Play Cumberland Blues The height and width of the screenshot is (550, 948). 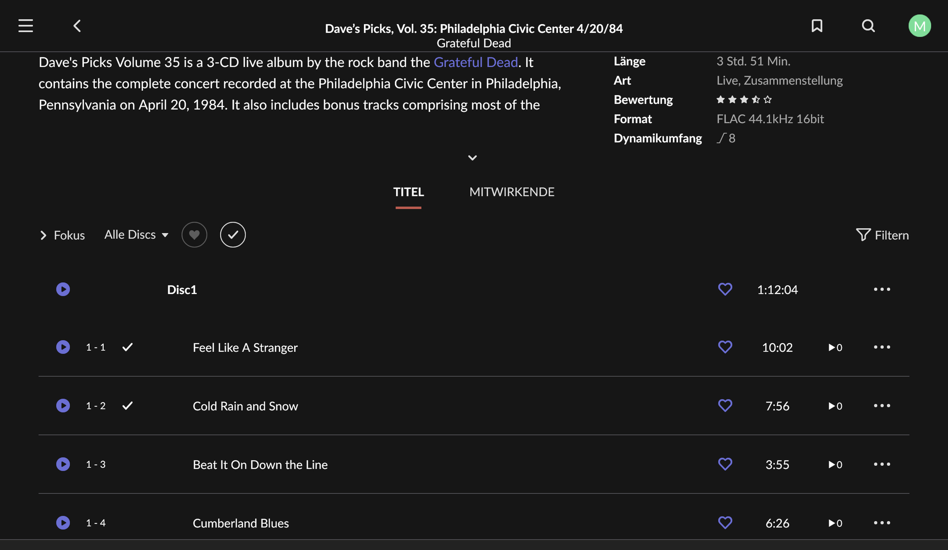click(63, 522)
